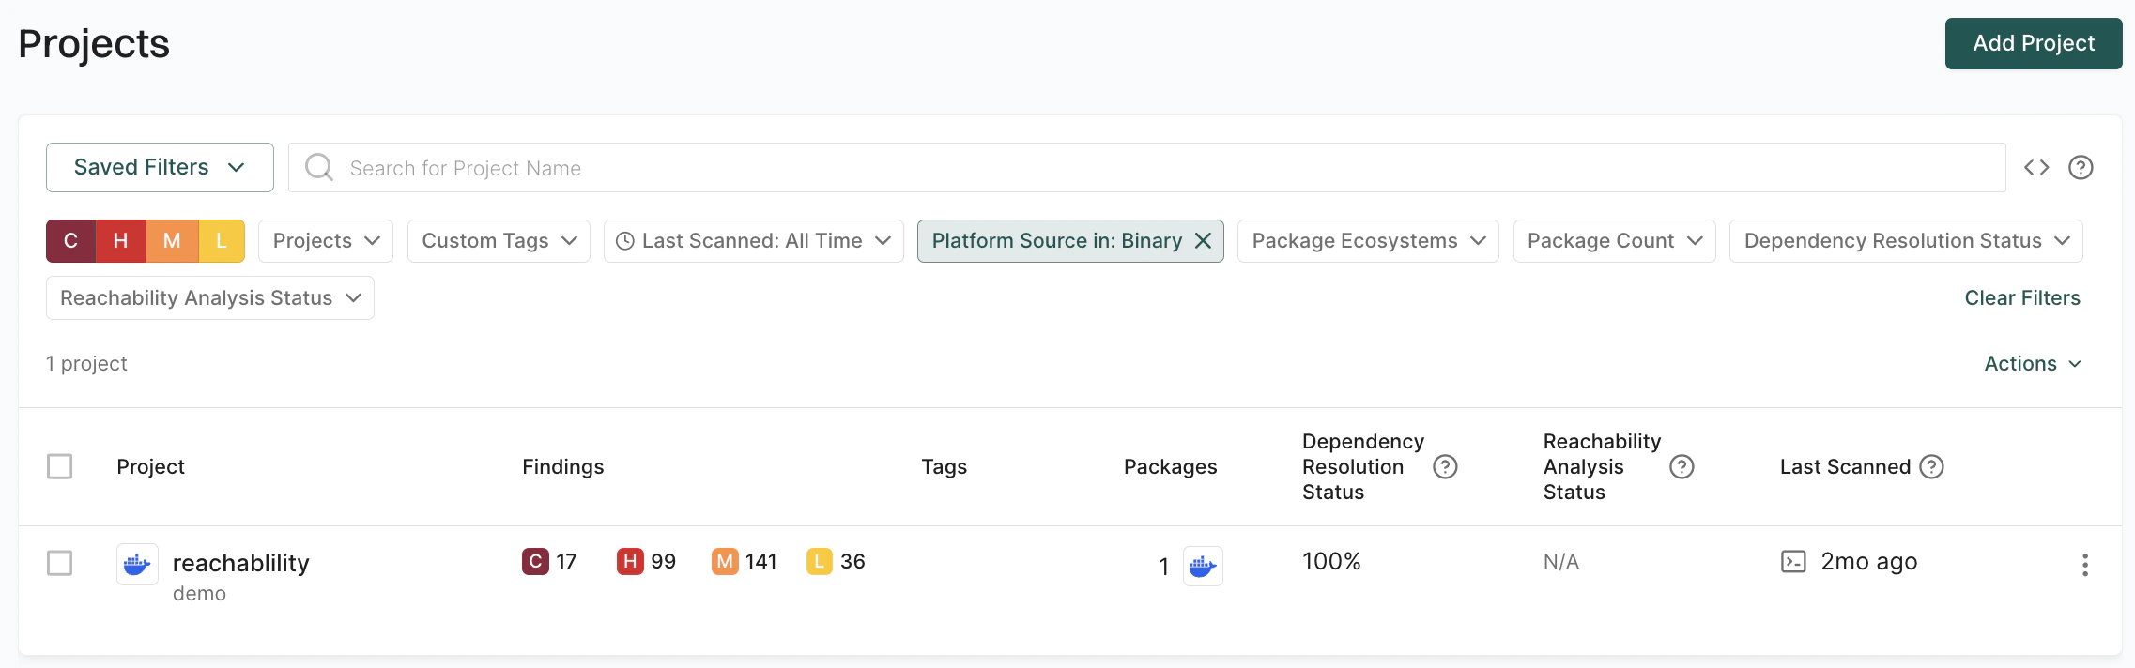The width and height of the screenshot is (2135, 668).
Task: Click the Docker icon beside reachablility
Action: click(137, 564)
